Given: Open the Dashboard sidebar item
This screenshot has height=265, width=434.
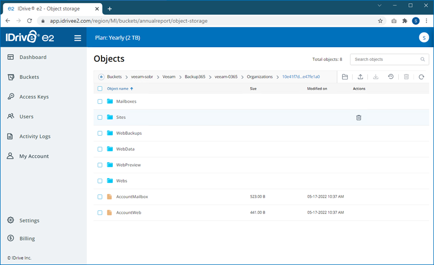Looking at the screenshot, I should (27, 57).
